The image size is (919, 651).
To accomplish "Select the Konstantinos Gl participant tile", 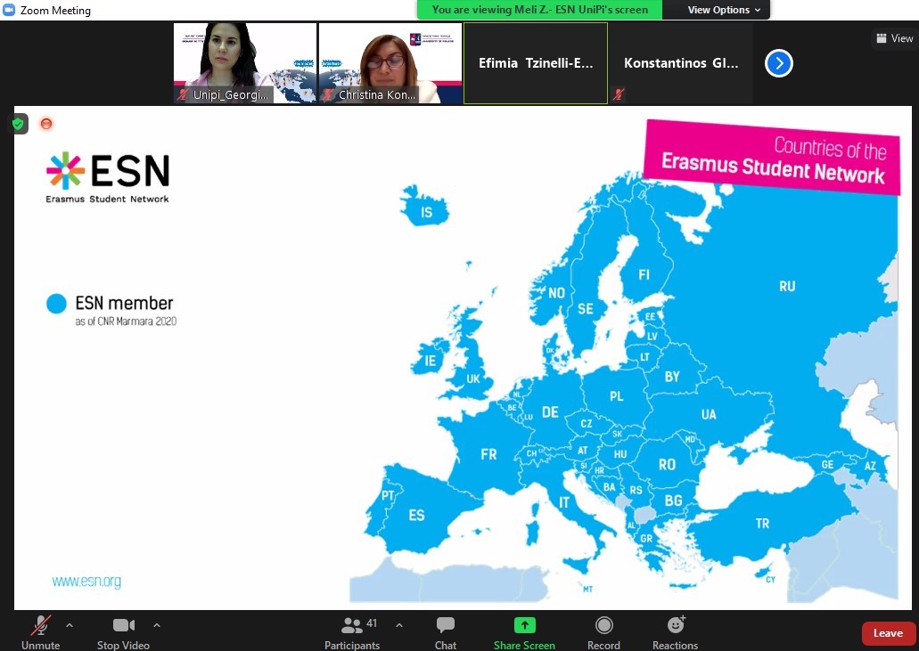I will pos(681,63).
